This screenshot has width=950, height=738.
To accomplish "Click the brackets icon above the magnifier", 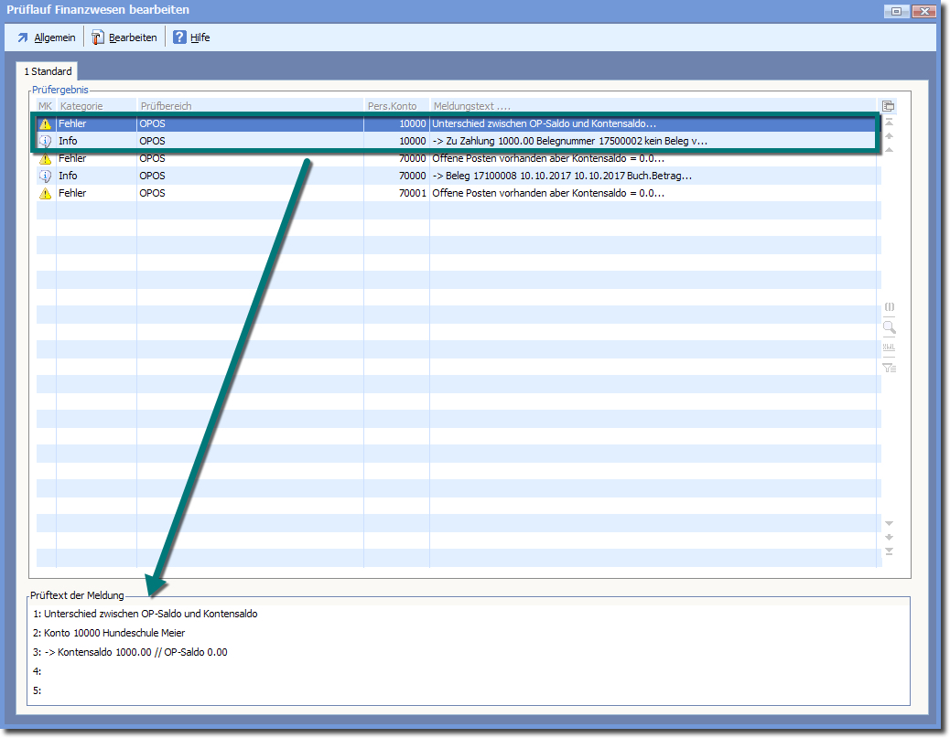I will click(889, 307).
